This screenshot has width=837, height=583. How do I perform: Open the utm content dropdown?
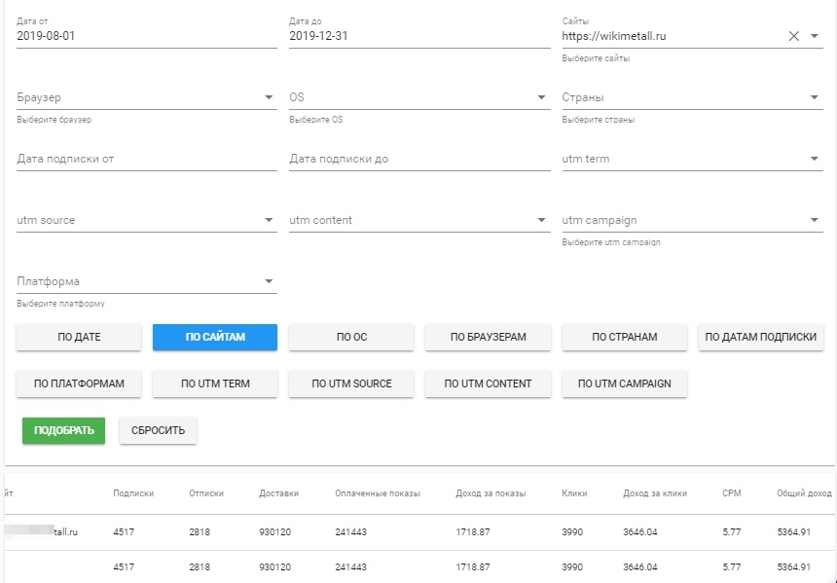coord(541,220)
